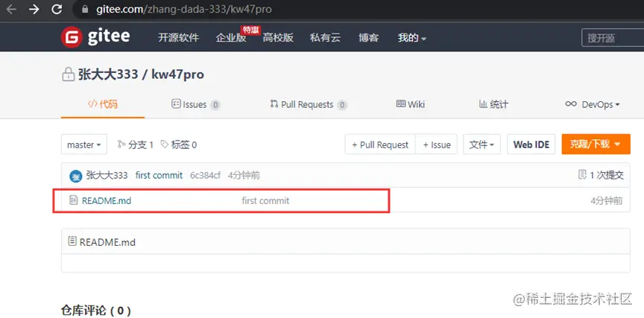Viewport: 644px width, 318px height.
Task: Switch to the Issues tab
Action: (195, 104)
